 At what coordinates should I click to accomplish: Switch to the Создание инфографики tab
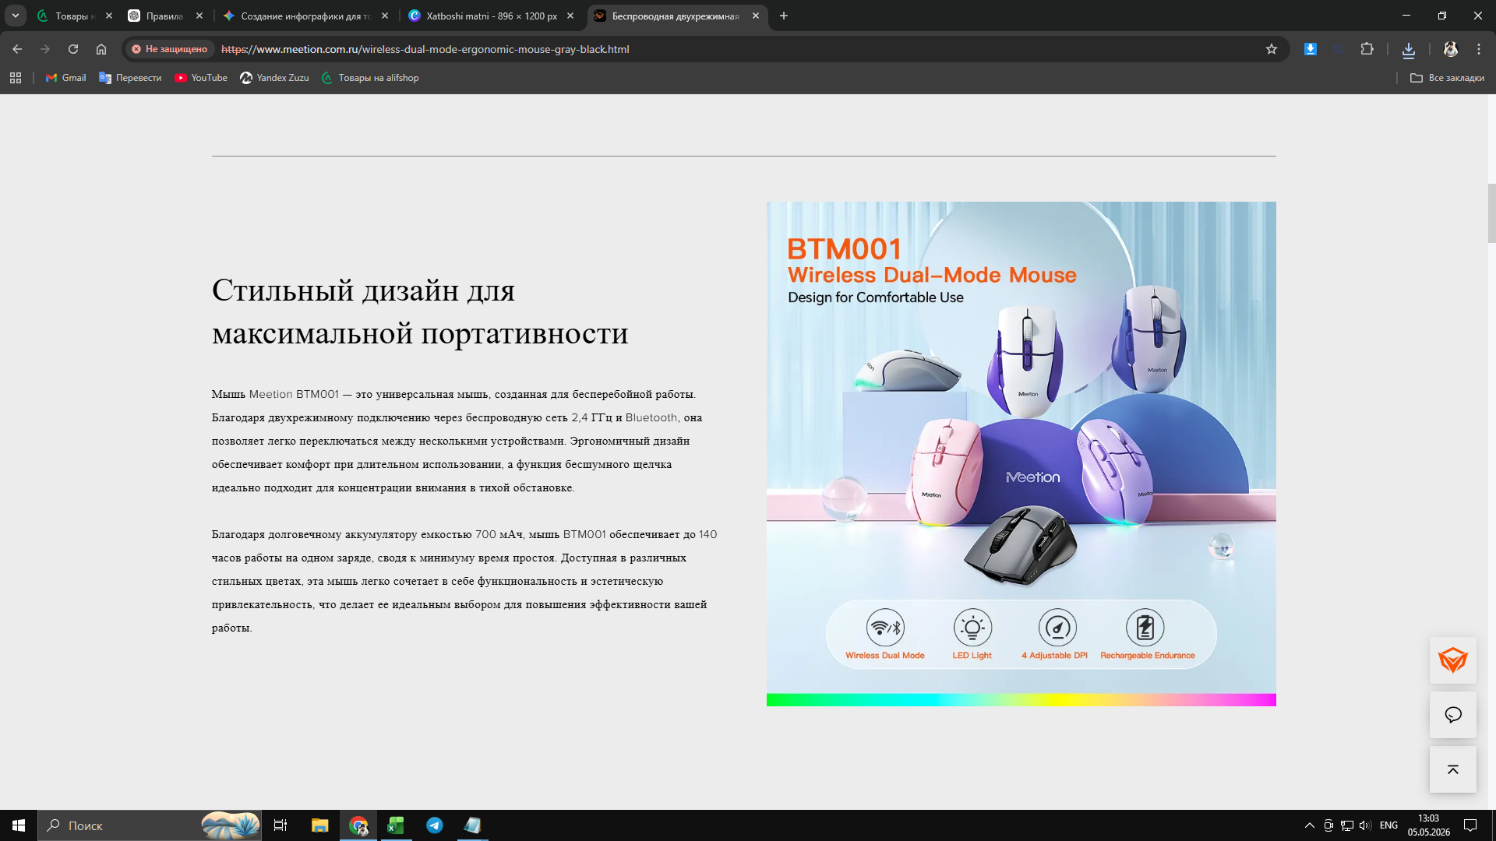coord(306,16)
